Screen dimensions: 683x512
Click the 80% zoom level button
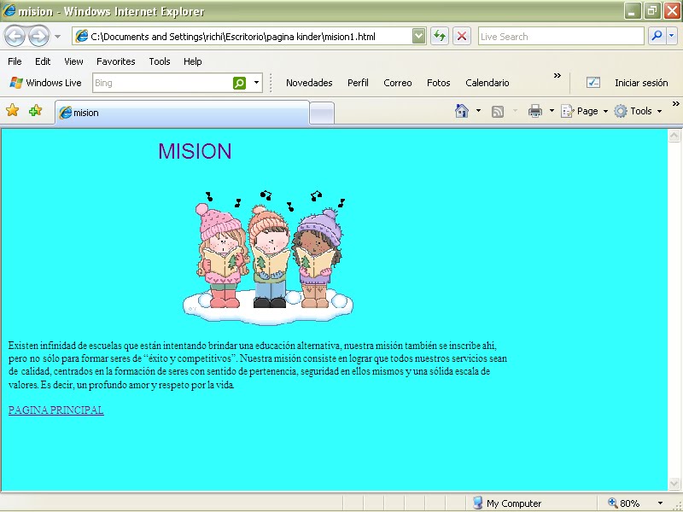pyautogui.click(x=624, y=503)
